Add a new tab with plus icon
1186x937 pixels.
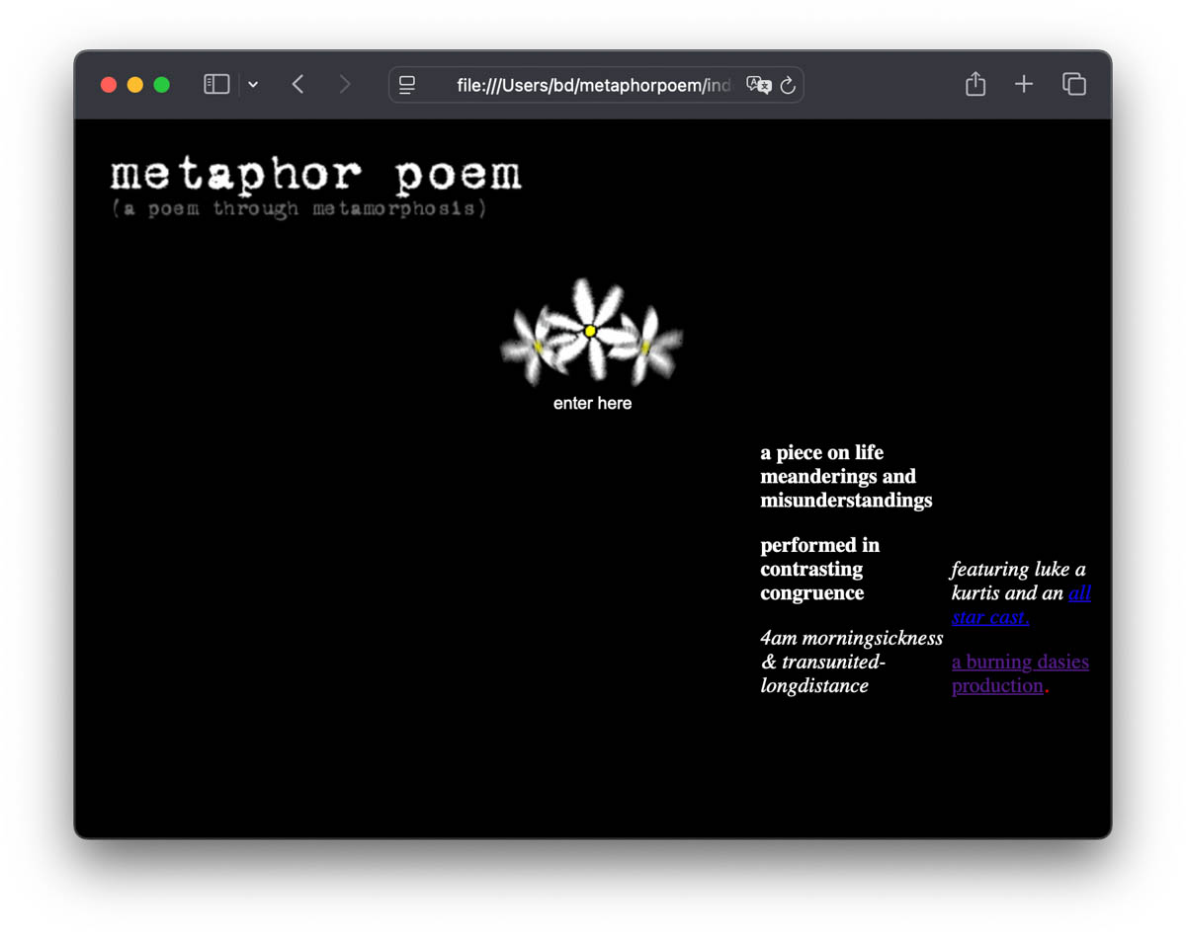pyautogui.click(x=1024, y=85)
